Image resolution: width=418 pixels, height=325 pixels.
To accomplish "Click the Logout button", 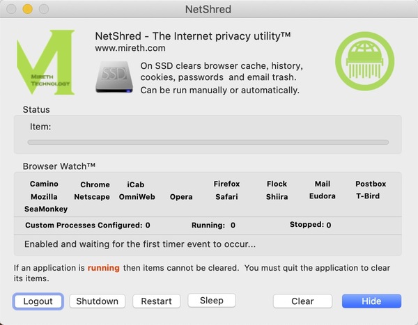I will click(x=38, y=301).
